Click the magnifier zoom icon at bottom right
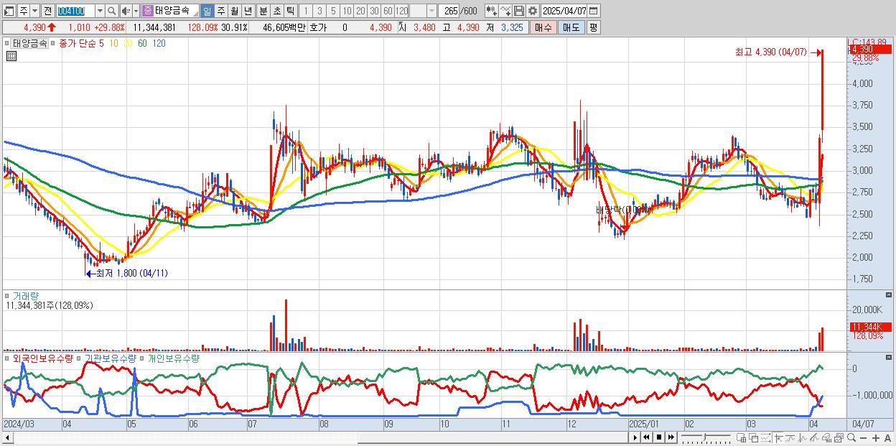Screen dimensions: 896x446 (851, 437)
